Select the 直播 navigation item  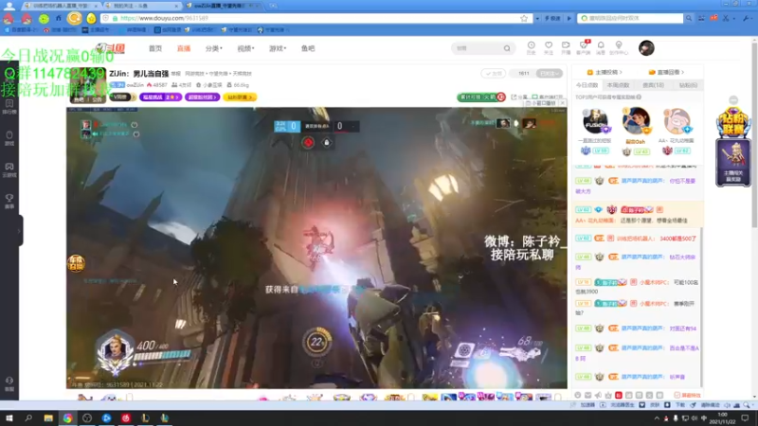[x=184, y=49]
